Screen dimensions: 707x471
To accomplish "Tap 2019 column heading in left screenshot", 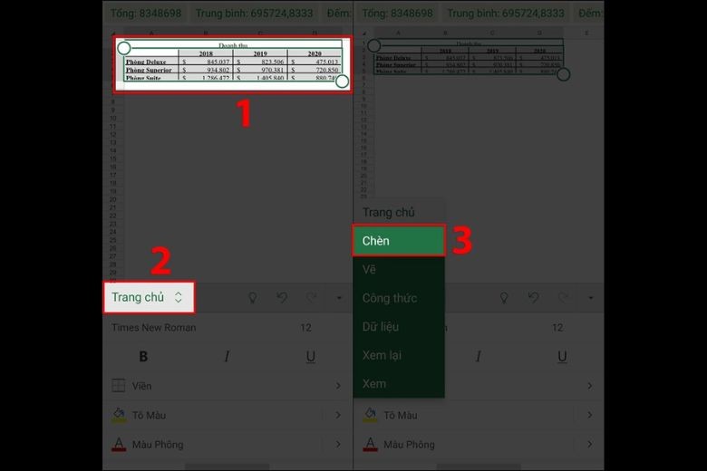I will click(260, 53).
